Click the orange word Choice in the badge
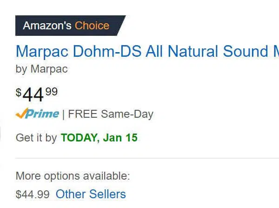 [x=92, y=26]
